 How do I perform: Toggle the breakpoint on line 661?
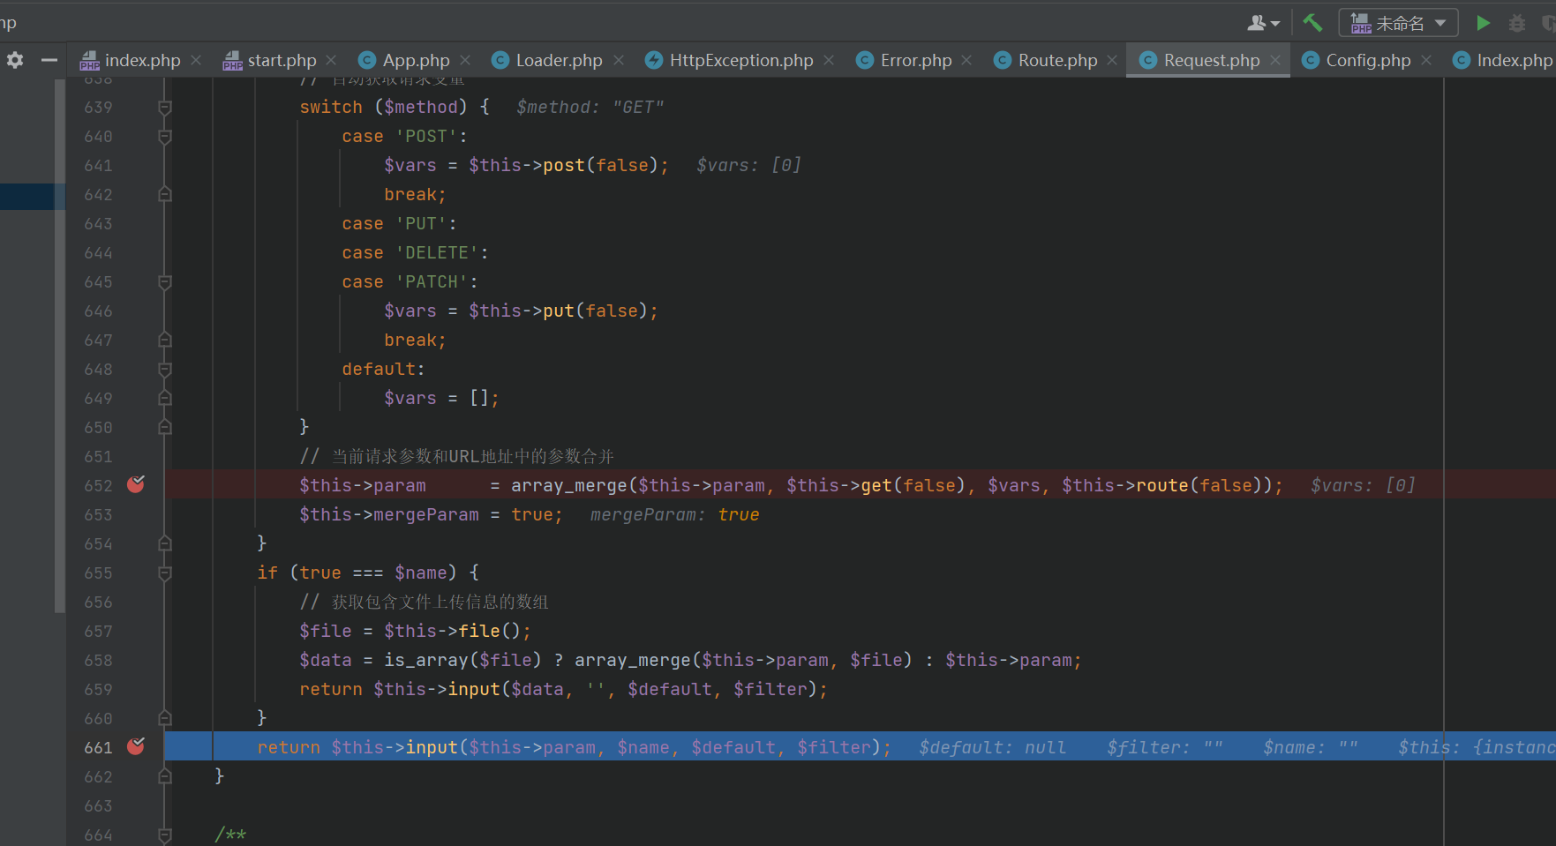136,746
